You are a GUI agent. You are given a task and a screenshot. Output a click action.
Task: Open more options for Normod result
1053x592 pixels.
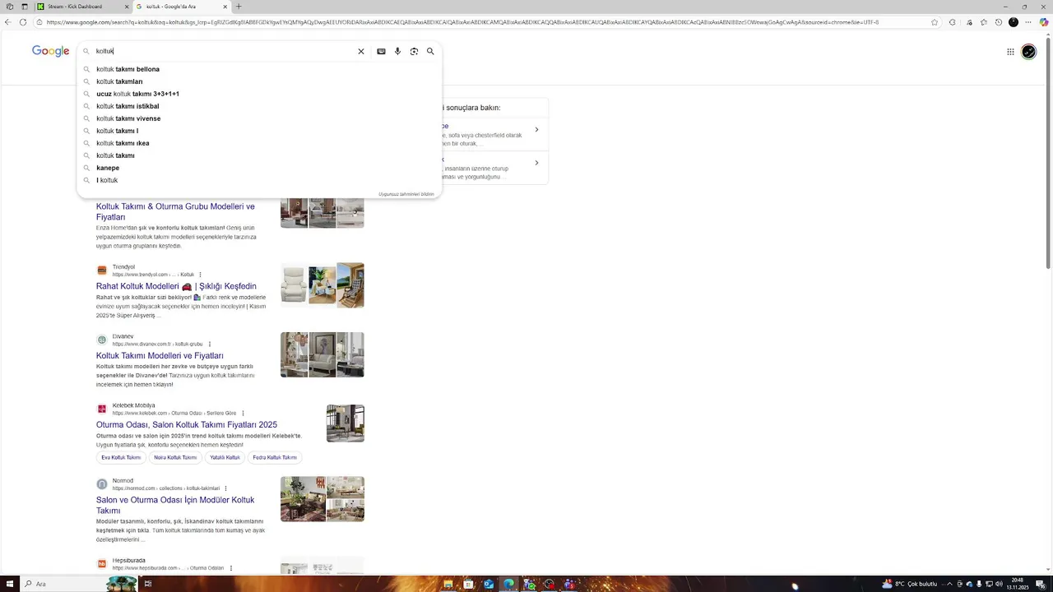tap(225, 488)
